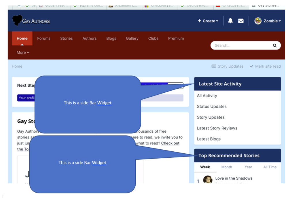This screenshot has height=198, width=288.
Task: Click the Gay Authors heart logo
Action: 17,20
